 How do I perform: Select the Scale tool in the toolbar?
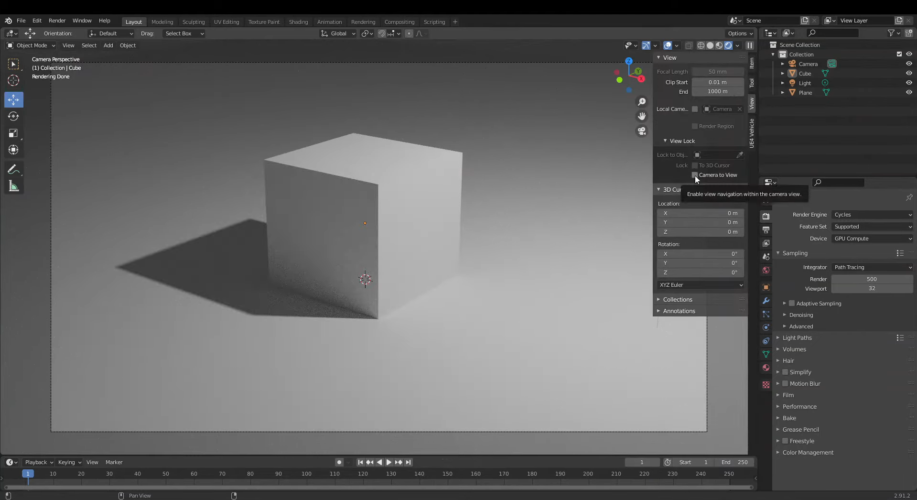click(13, 133)
